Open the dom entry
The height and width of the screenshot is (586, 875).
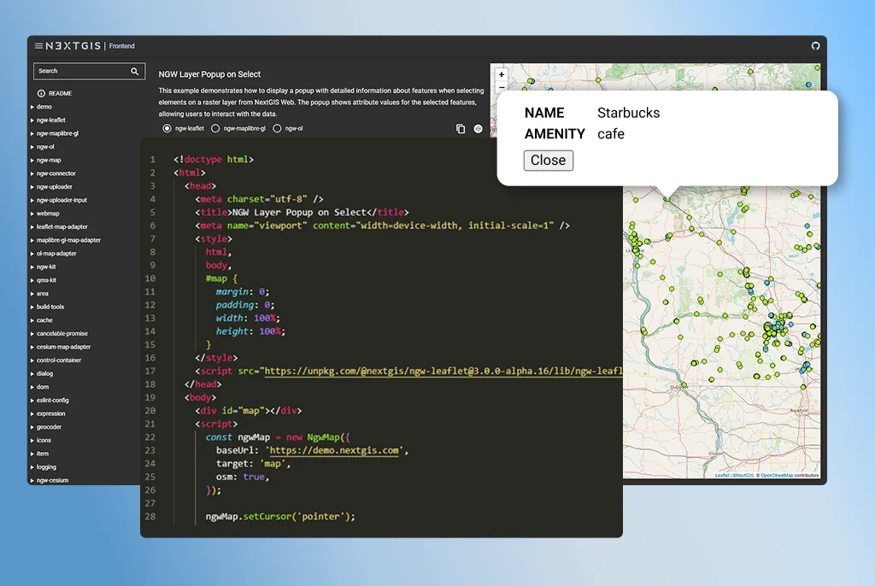[x=43, y=387]
